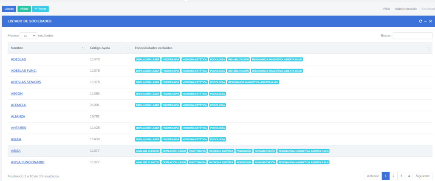435x181 pixels.
Task: Open the ALIANZA society link
Action: 18,117
